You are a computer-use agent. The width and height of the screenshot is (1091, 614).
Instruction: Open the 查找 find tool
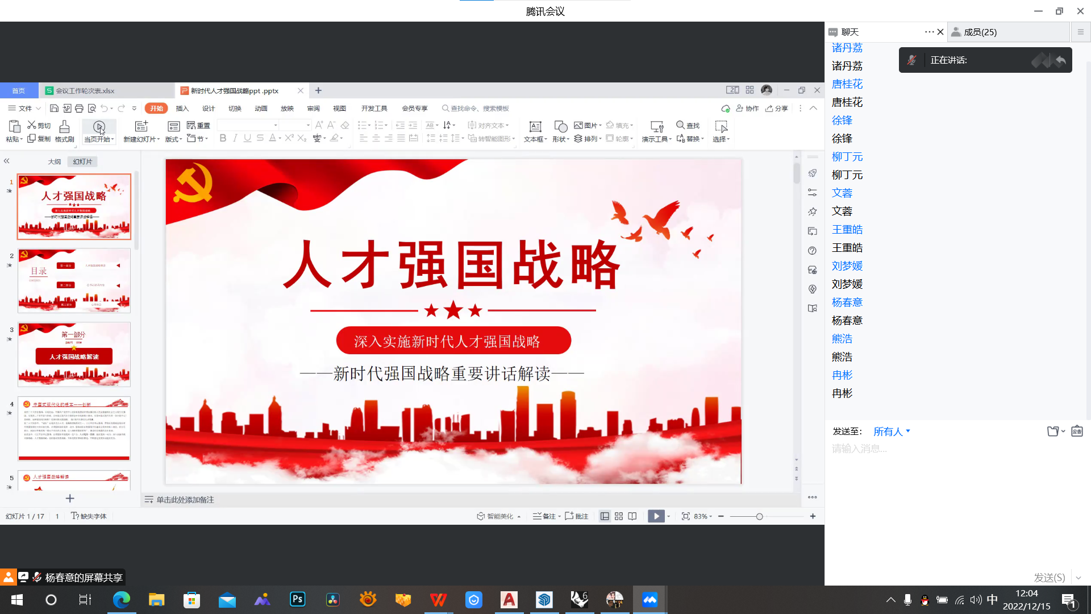click(x=688, y=125)
